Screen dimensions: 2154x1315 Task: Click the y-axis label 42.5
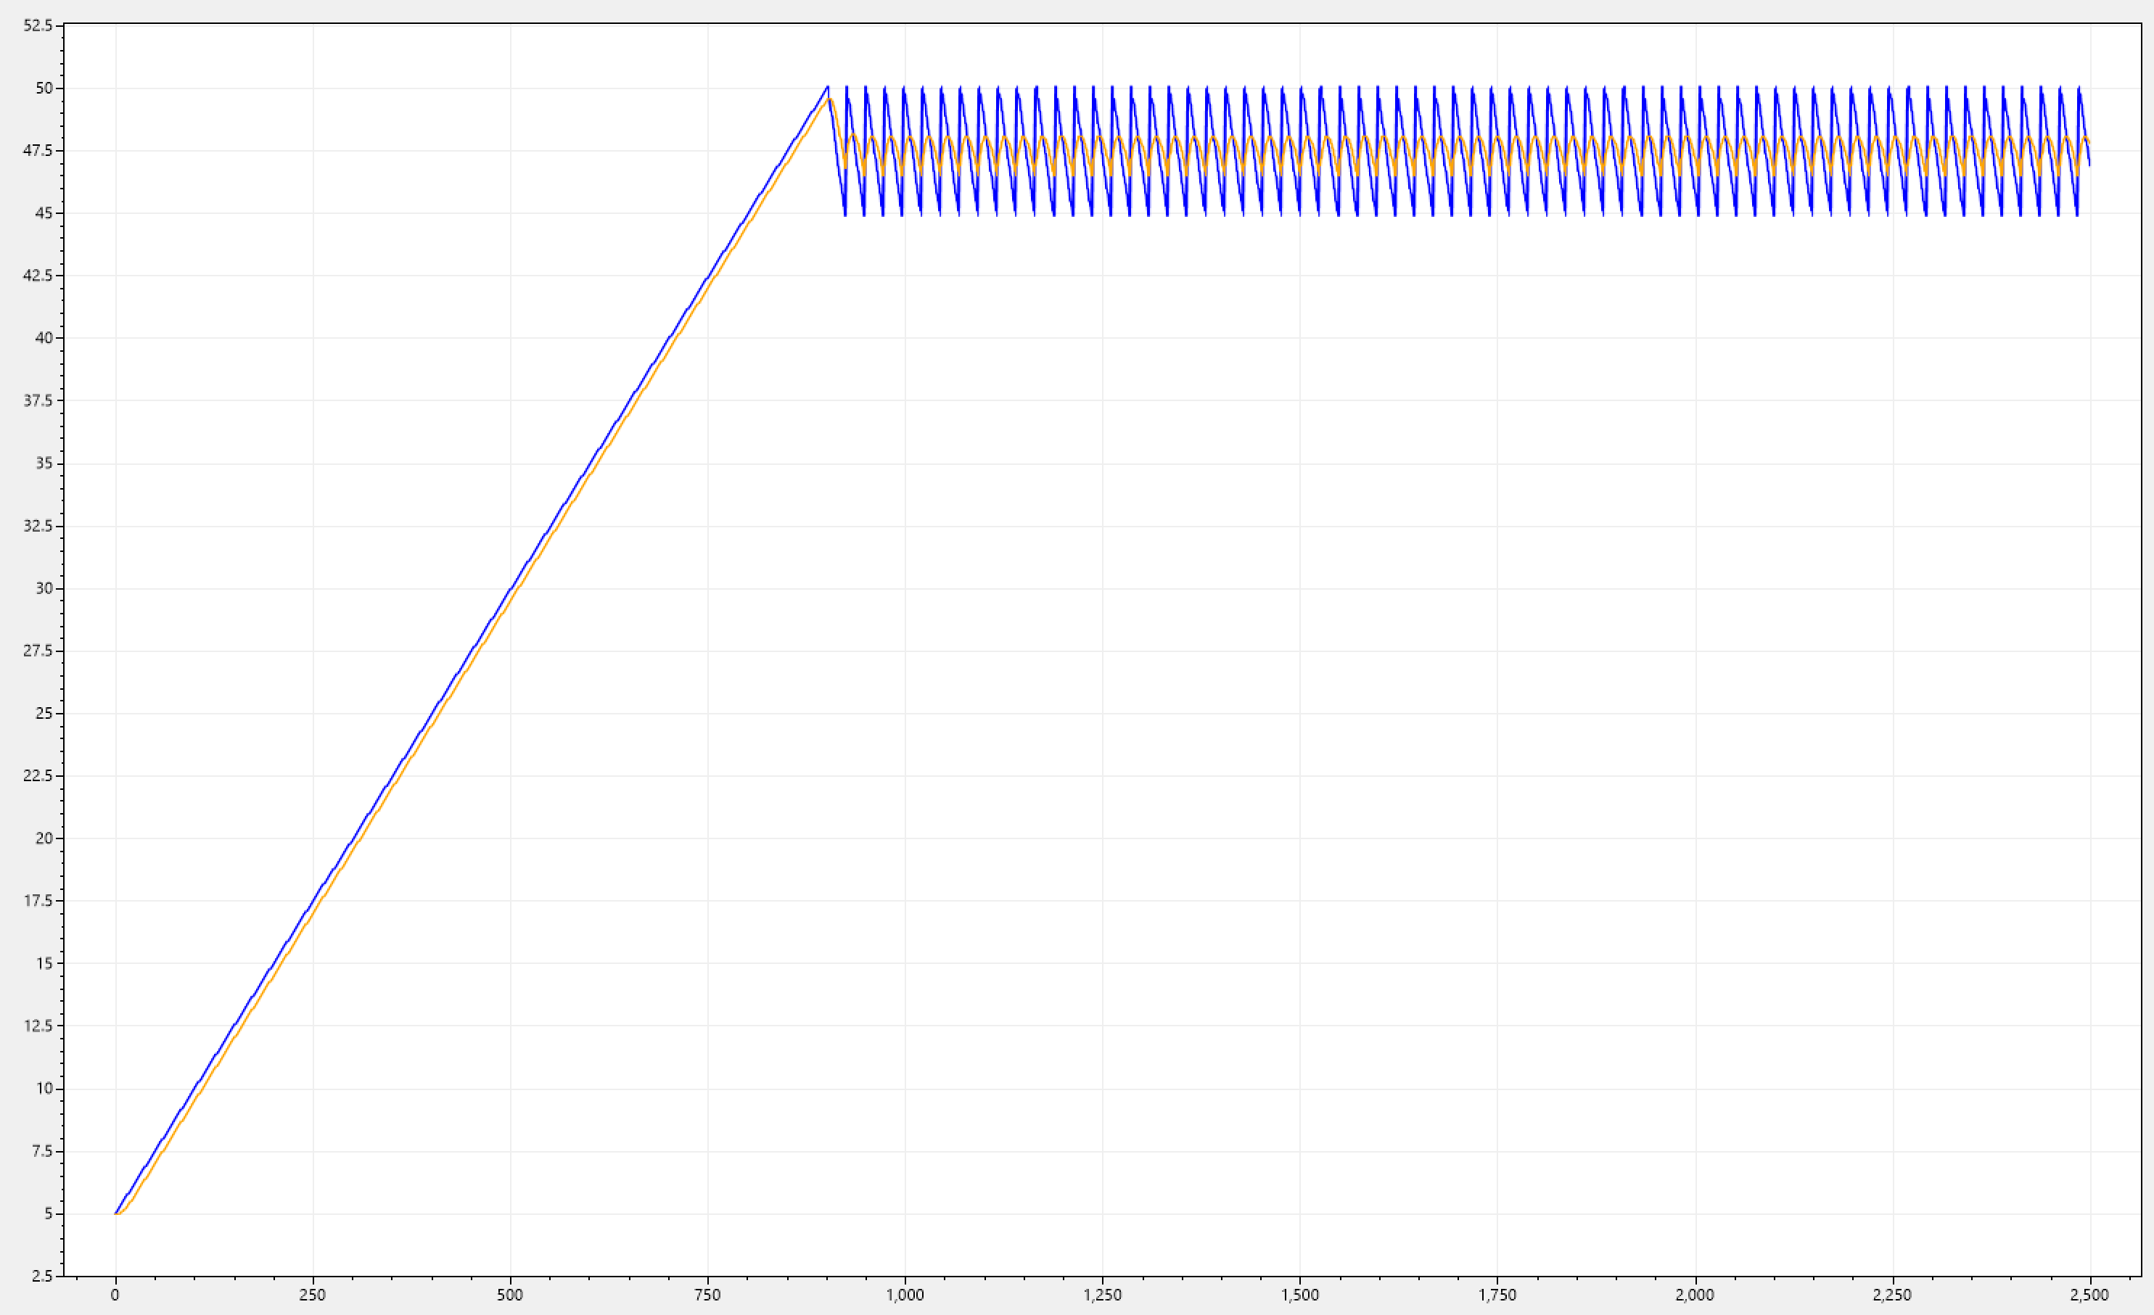38,276
